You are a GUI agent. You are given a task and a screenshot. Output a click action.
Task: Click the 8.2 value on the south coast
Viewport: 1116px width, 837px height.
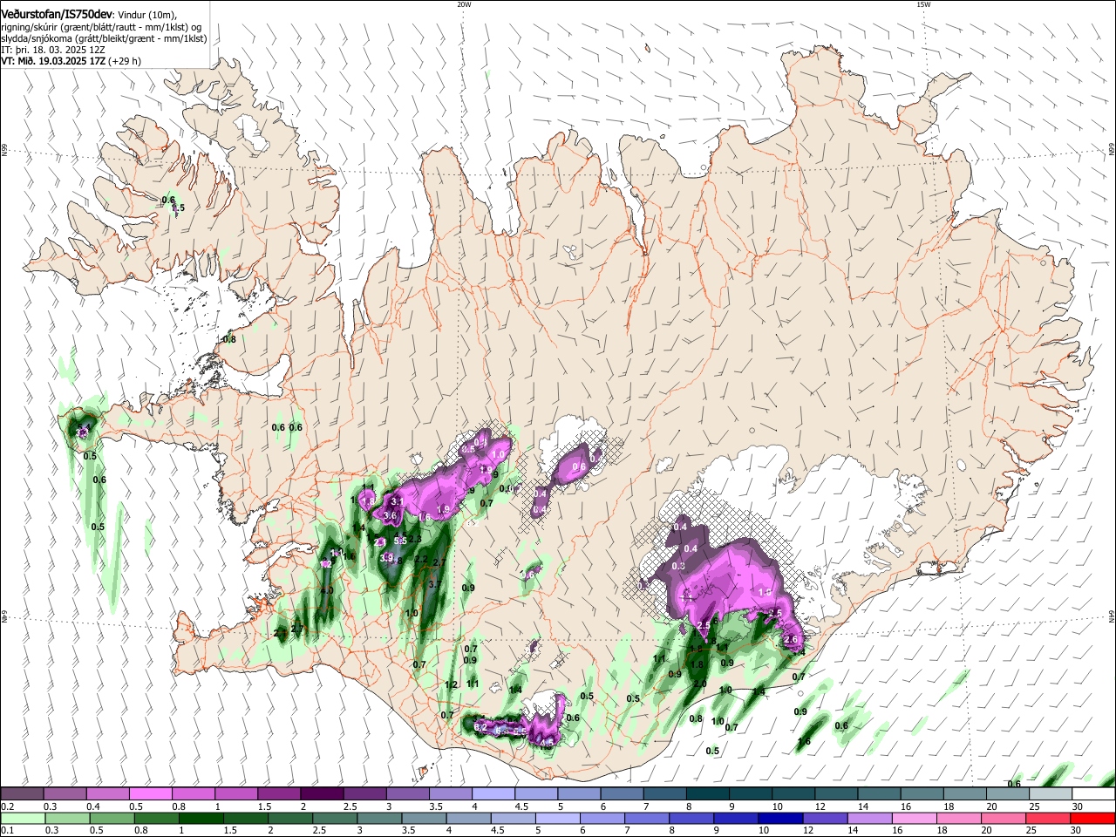tap(480, 726)
